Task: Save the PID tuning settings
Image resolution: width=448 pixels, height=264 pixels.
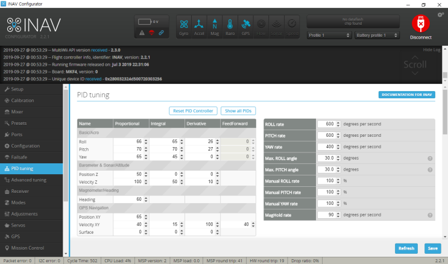Action: pyautogui.click(x=432, y=248)
